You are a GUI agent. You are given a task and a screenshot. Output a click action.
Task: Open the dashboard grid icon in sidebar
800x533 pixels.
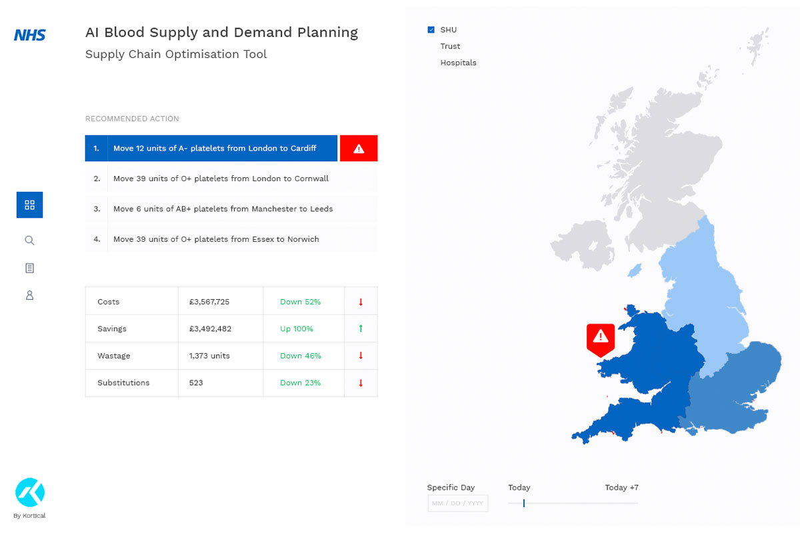point(29,205)
